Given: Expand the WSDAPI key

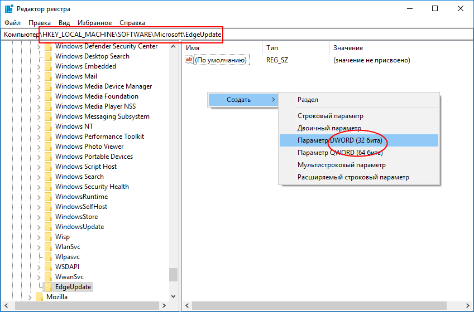Looking at the screenshot, I should coord(39,267).
